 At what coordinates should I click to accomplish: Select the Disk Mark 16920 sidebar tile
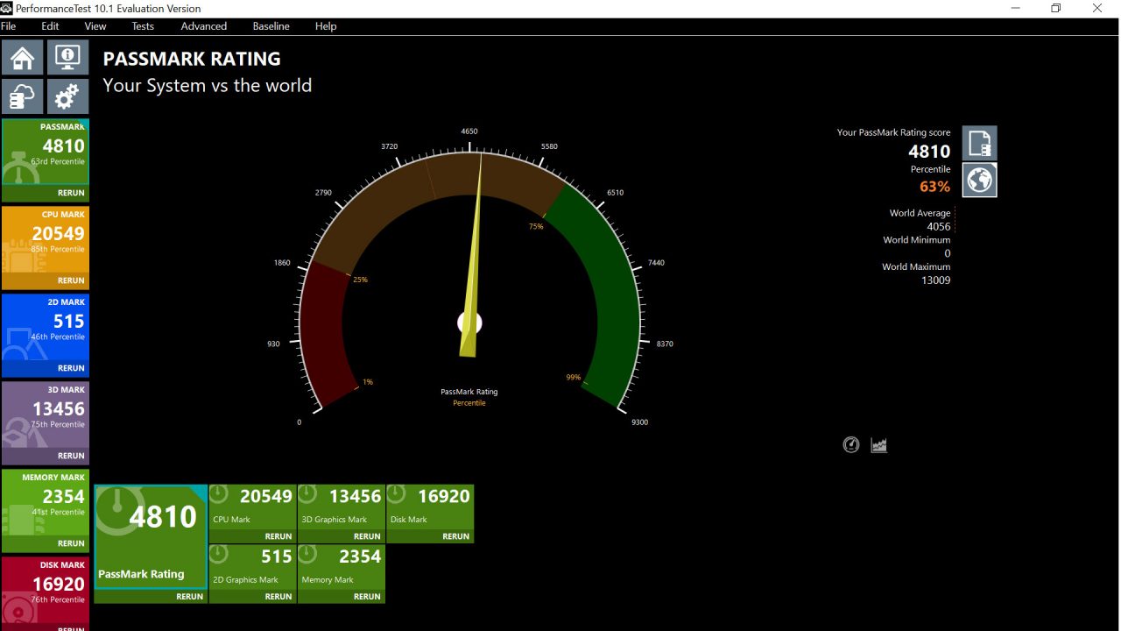[46, 593]
